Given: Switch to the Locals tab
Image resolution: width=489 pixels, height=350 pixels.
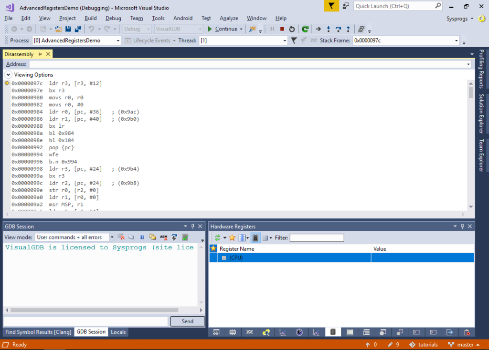Looking at the screenshot, I should pos(118,332).
